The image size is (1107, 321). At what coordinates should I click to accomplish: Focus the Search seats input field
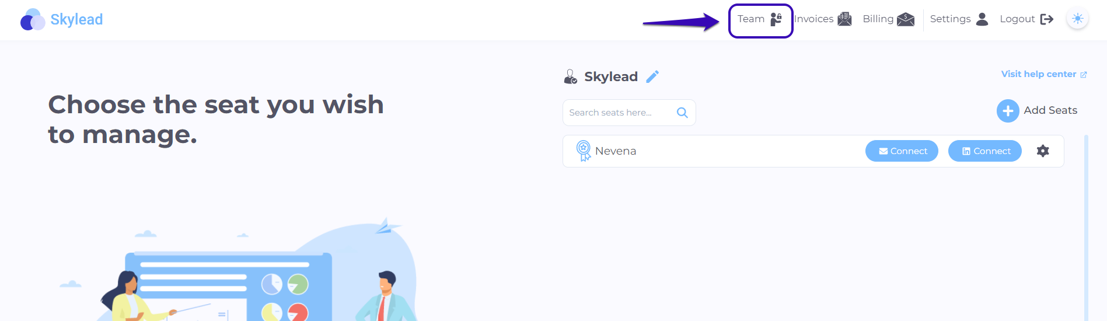629,113
